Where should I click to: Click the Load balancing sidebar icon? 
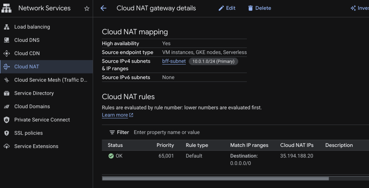click(6, 27)
